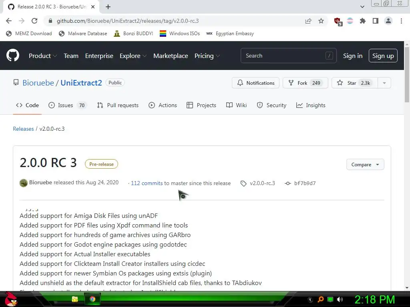Open the Team nav link
This screenshot has width=410, height=307.
(71, 56)
